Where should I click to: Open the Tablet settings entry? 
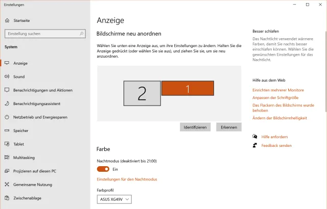45,144
